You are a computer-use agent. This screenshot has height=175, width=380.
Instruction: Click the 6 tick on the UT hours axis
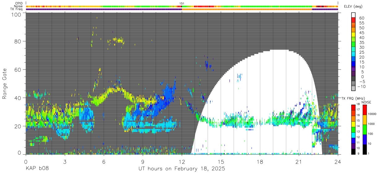(104, 161)
